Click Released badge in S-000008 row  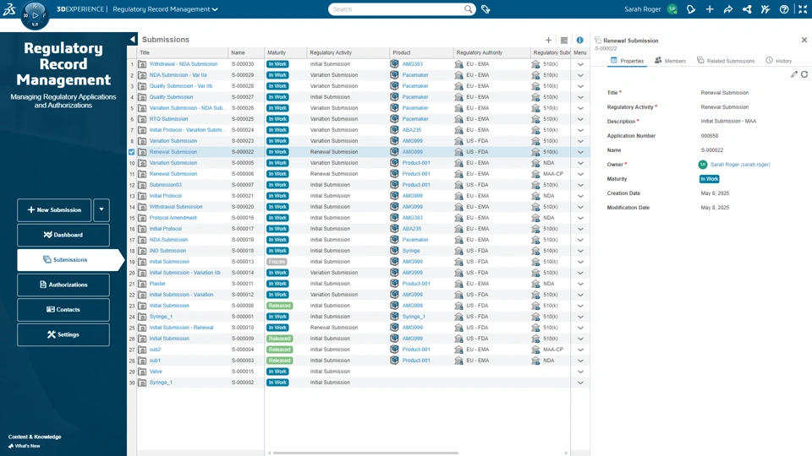pos(280,306)
